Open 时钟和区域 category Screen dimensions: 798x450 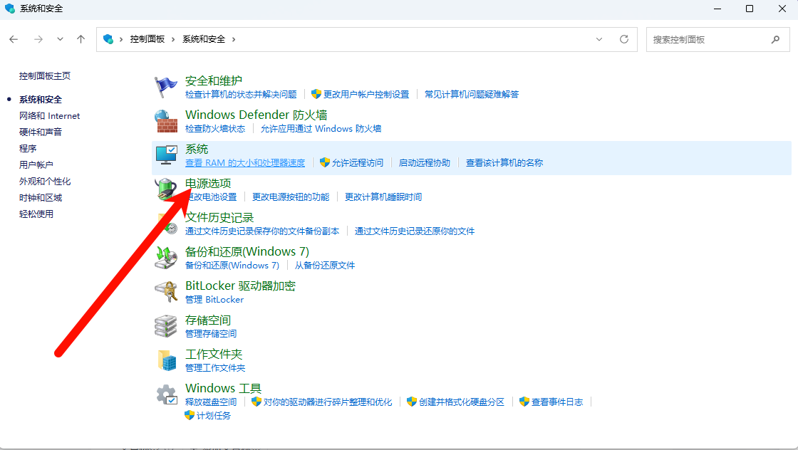click(41, 198)
